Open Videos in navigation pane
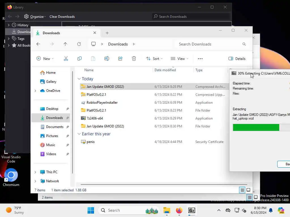This screenshot has width=290, height=217. pos(51,154)
